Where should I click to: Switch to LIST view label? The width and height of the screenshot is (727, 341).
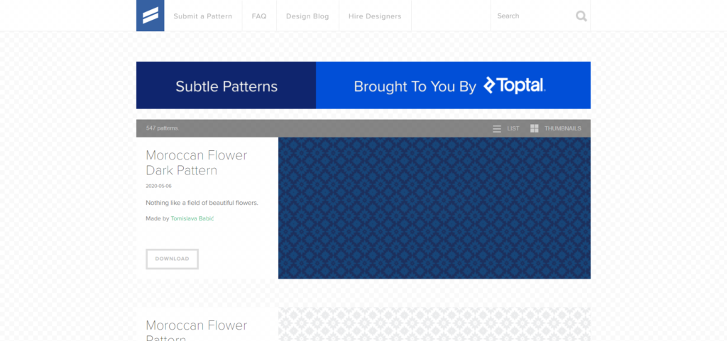click(513, 128)
